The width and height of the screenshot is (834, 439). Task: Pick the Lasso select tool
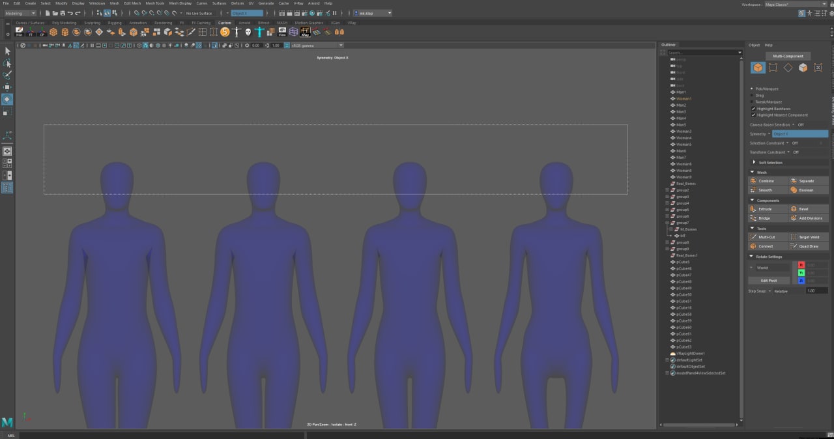(7, 63)
